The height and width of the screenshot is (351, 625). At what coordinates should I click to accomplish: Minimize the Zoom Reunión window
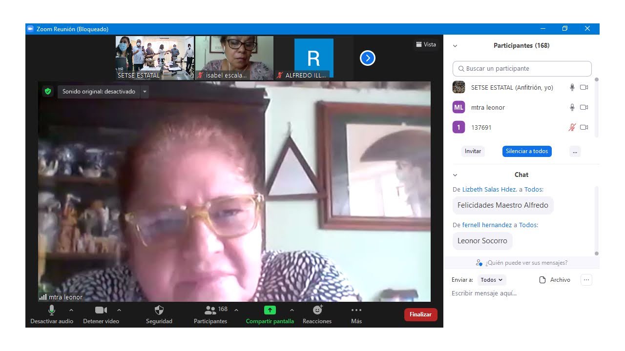click(542, 29)
